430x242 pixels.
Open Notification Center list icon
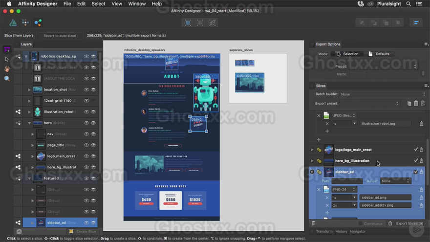[x=419, y=4]
